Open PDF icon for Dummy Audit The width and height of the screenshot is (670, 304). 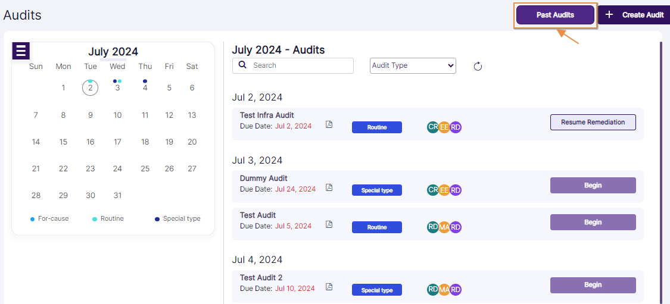pos(329,187)
